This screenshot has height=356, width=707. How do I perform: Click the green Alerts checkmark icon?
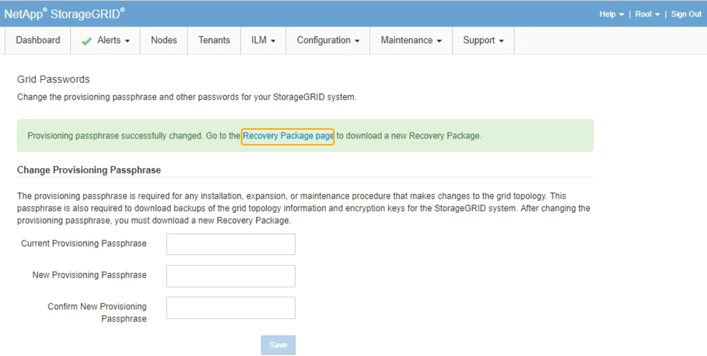[86, 41]
